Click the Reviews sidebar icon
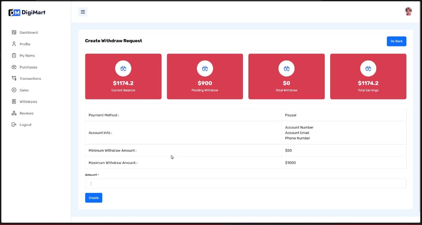Viewport: 422px width, 225px height. pos(14,113)
